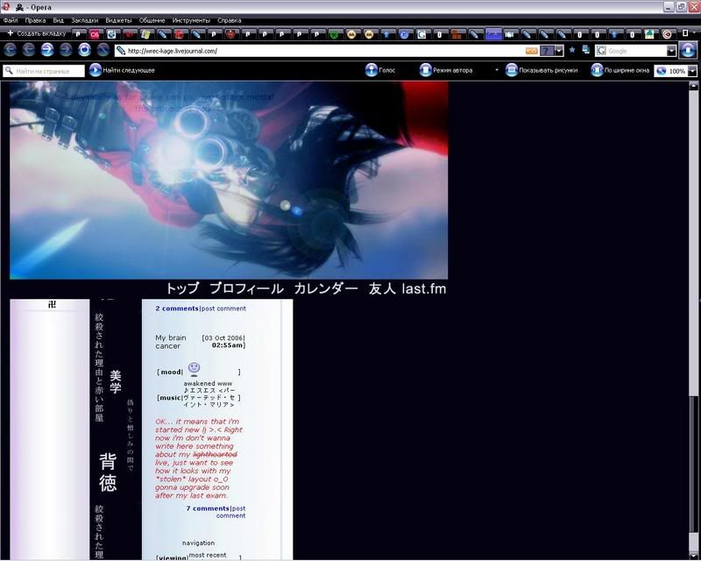Open the Общение menu
The width and height of the screenshot is (701, 561).
coord(152,20)
